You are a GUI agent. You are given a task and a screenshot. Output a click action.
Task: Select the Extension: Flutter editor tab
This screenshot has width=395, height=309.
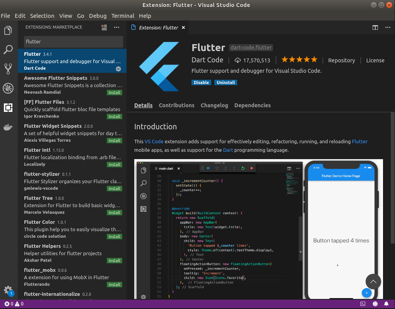pyautogui.click(x=158, y=27)
